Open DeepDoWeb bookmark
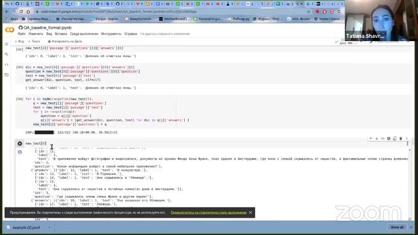 coord(140,19)
